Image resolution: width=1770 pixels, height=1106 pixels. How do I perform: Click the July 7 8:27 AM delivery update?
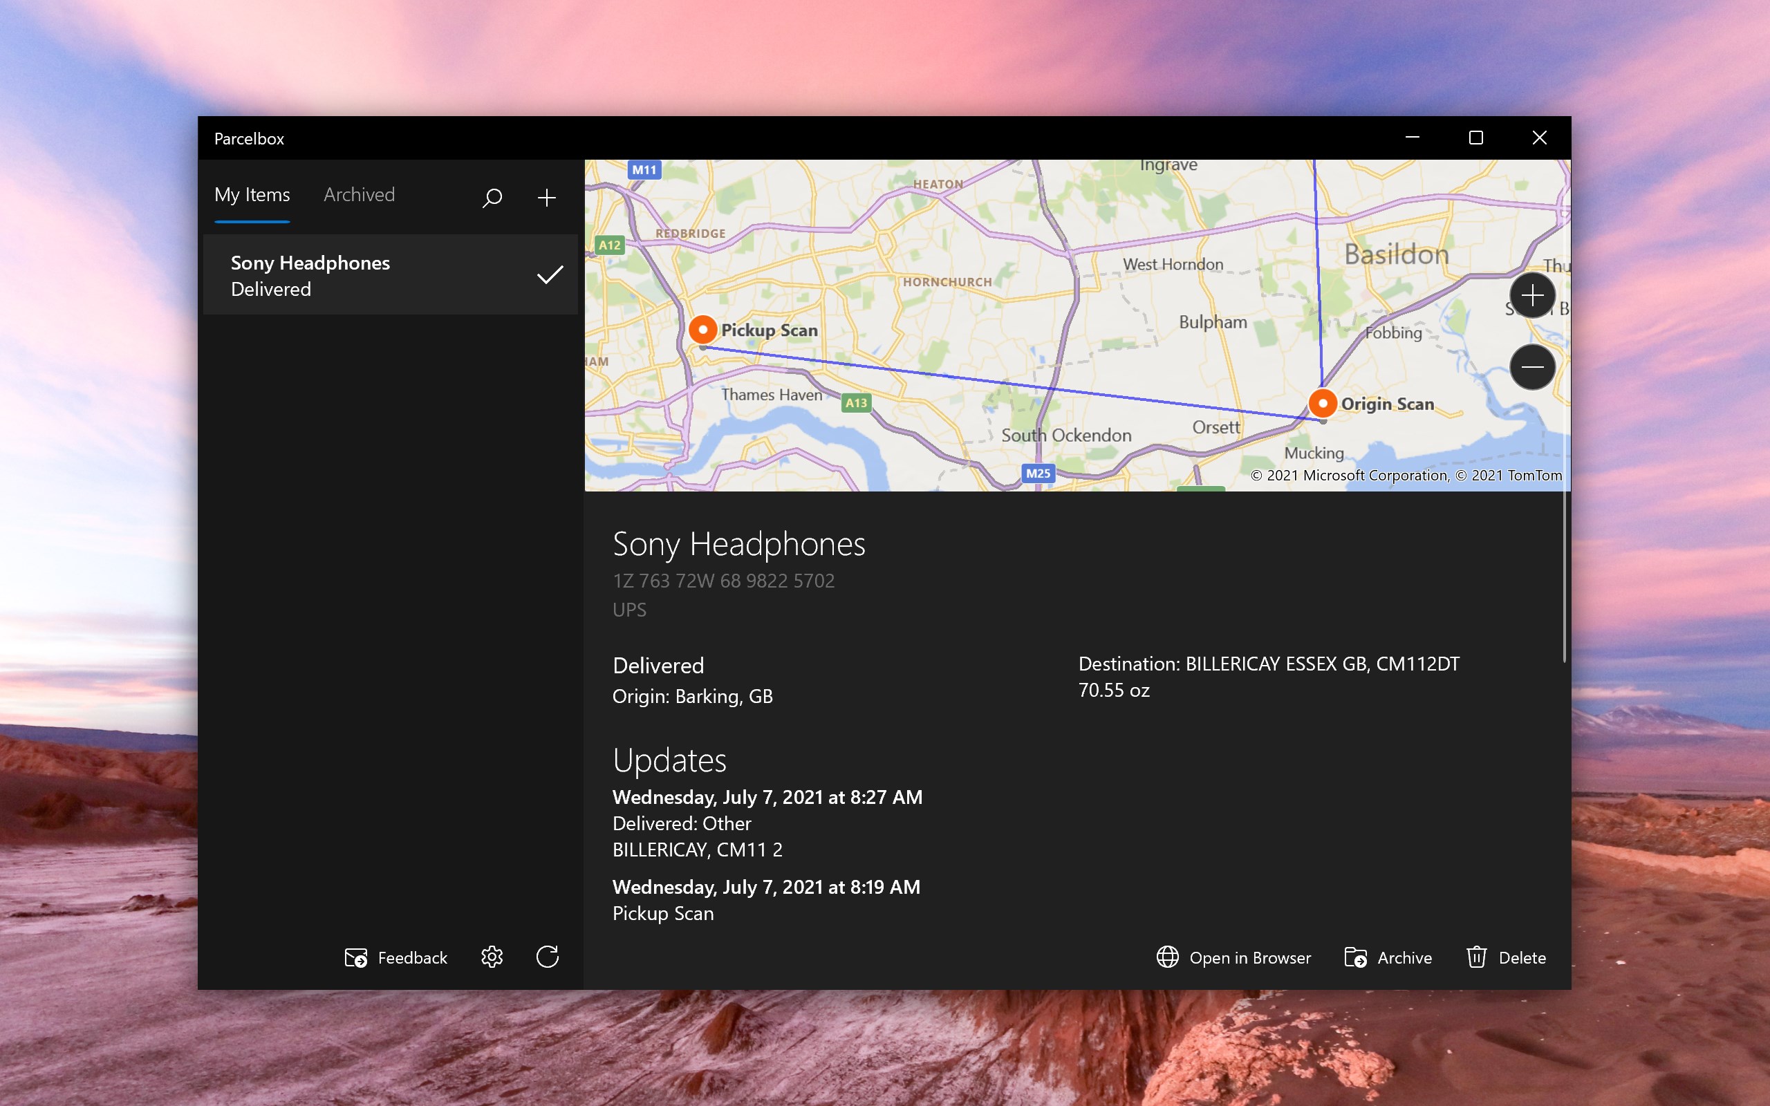[767, 796]
